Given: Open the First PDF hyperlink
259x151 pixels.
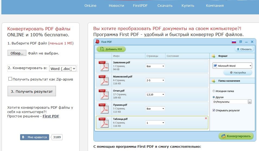Looking at the screenshot, I should 51,116.
